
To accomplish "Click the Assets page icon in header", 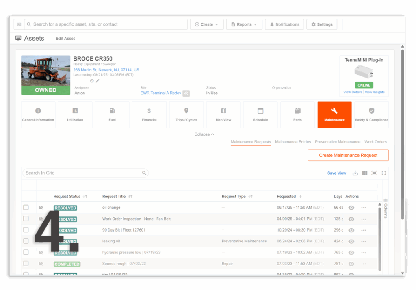I will 18,38.
